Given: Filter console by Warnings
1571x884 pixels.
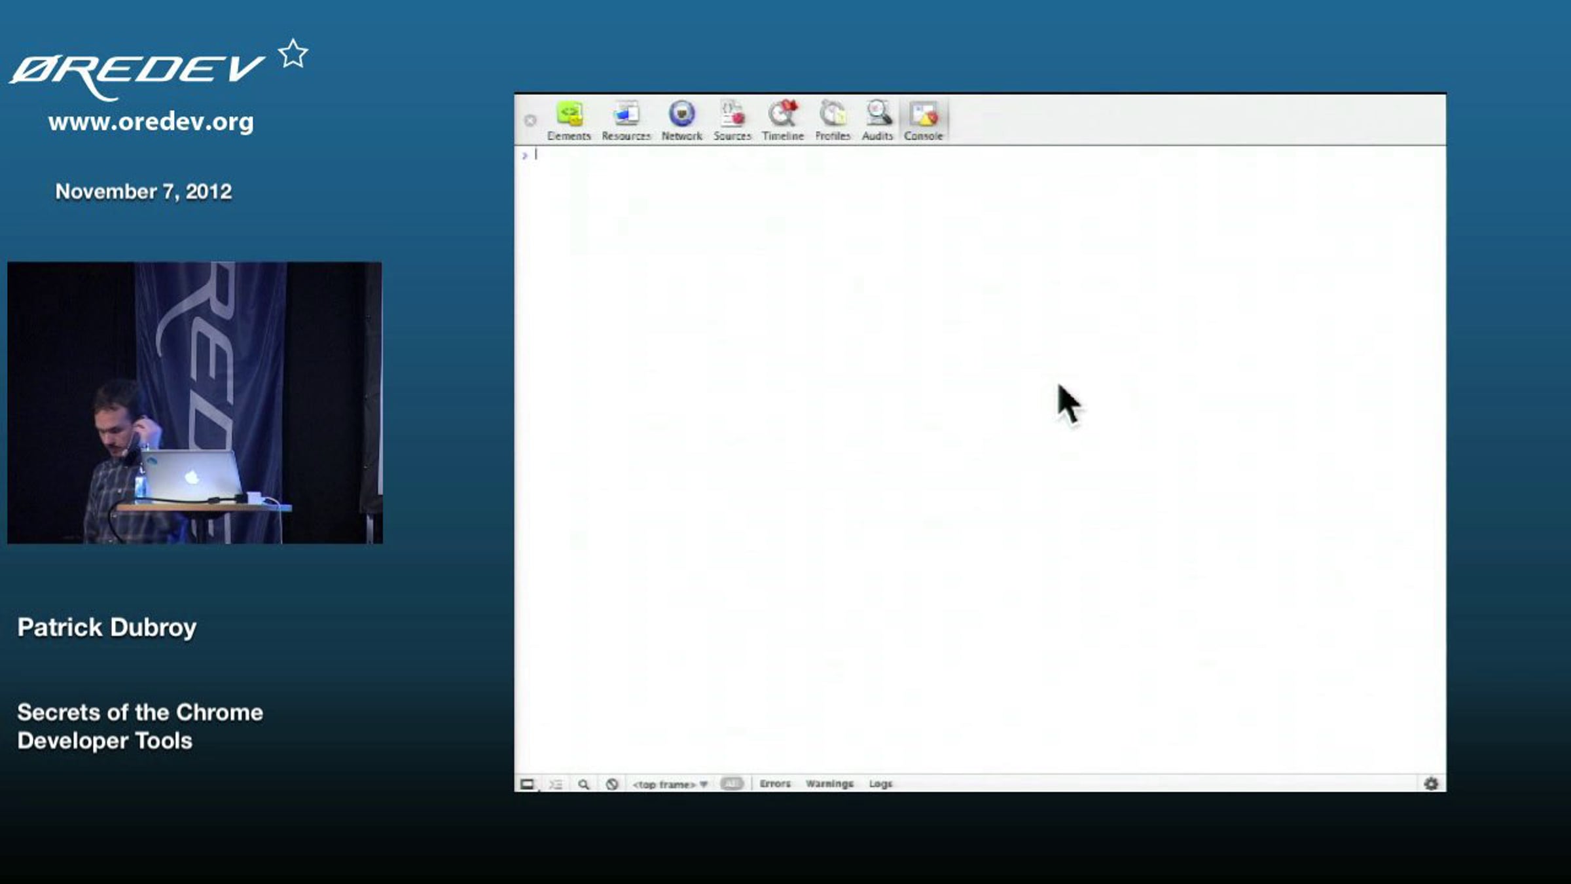Looking at the screenshot, I should pyautogui.click(x=829, y=784).
